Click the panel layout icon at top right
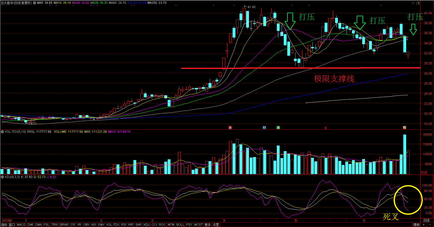The height and width of the screenshot is (227, 434). [x=418, y=3]
